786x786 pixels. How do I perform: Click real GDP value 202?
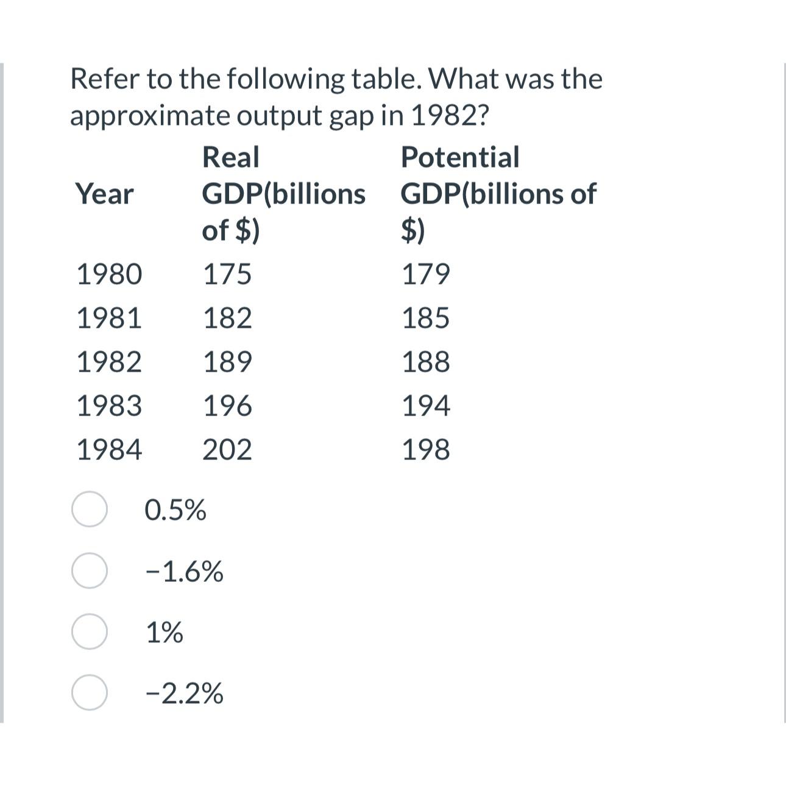(x=227, y=450)
